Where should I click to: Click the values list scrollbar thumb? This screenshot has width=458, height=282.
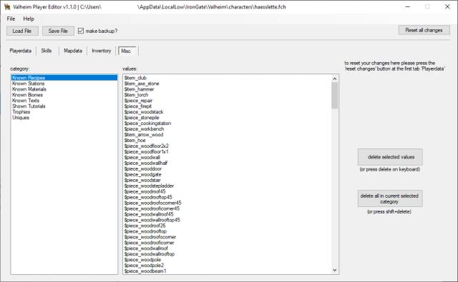335,96
